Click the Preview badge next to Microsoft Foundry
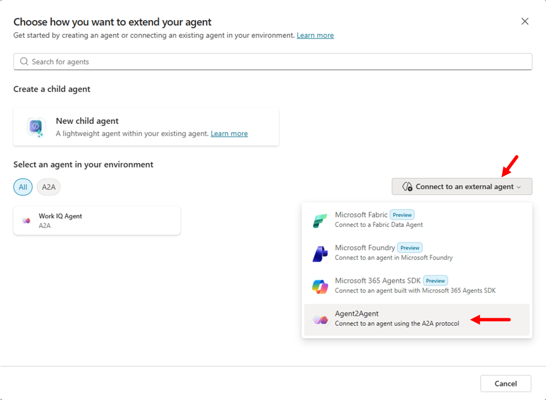 [410, 248]
